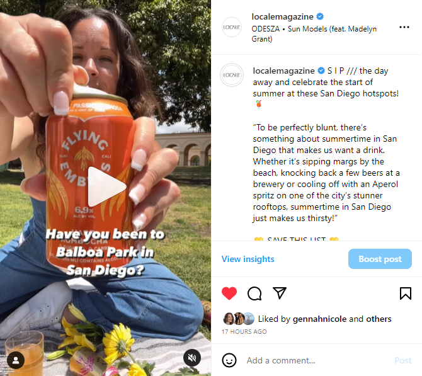
Task: Open the emoji picker
Action: (x=229, y=360)
